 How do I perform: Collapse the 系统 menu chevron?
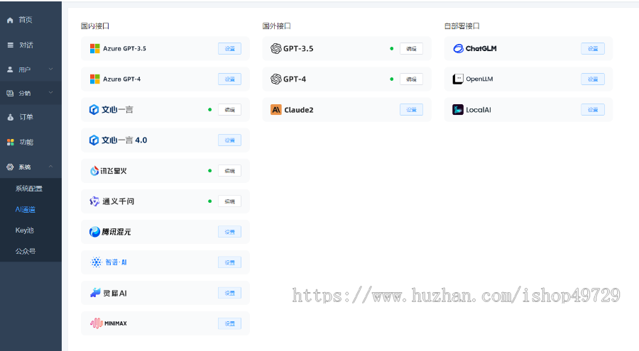point(51,167)
